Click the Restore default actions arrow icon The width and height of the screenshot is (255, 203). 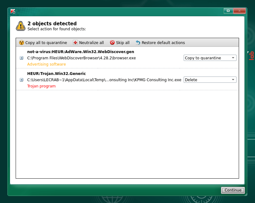pos(138,42)
